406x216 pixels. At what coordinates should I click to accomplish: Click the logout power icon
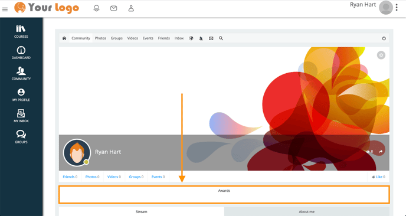[x=384, y=38]
